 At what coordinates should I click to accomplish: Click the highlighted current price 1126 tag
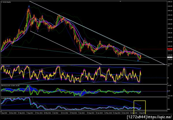[169, 57]
